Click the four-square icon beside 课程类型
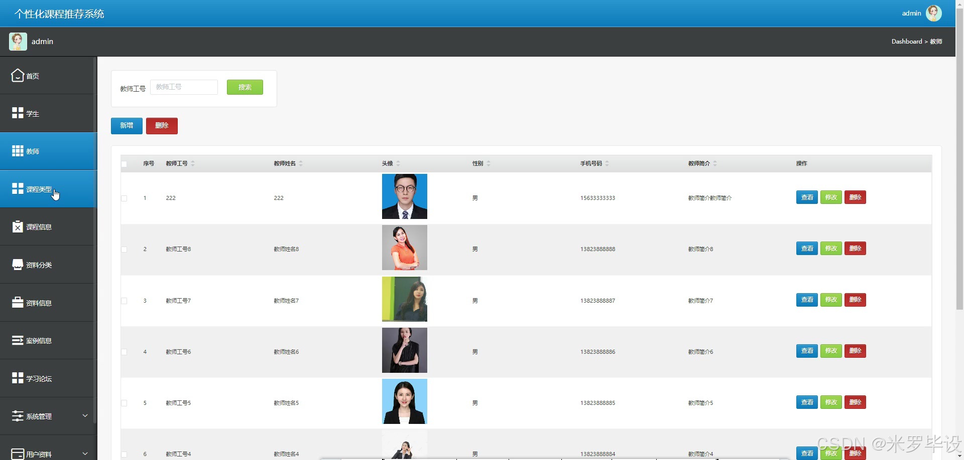The height and width of the screenshot is (460, 964). click(x=18, y=188)
